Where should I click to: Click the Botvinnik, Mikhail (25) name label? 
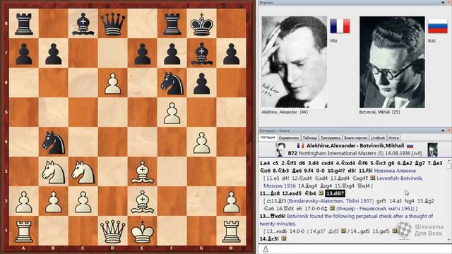point(379,112)
